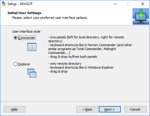Click the Commander option label text
Screen dimensions: 150x116
pos(27,38)
